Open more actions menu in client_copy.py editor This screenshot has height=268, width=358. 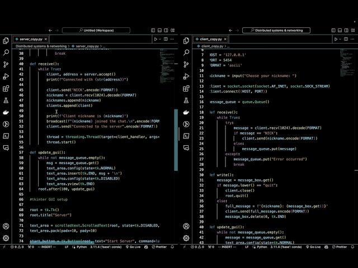(352, 40)
